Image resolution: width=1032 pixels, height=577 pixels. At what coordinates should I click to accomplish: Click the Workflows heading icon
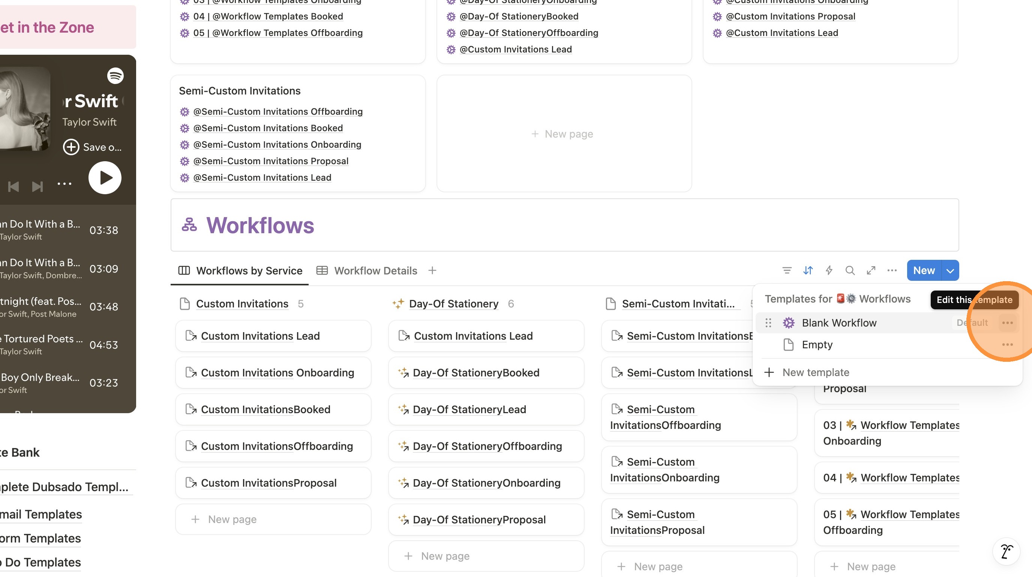click(x=189, y=225)
